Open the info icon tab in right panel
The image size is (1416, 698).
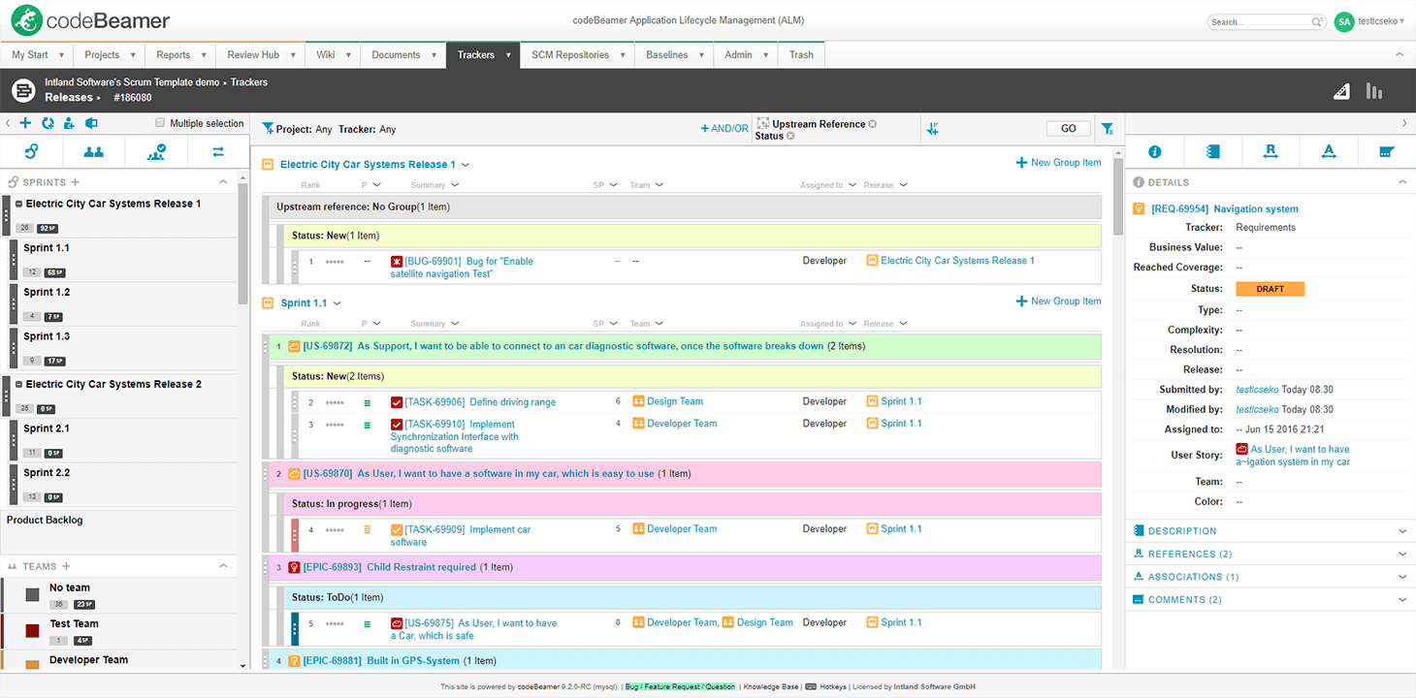click(x=1155, y=151)
